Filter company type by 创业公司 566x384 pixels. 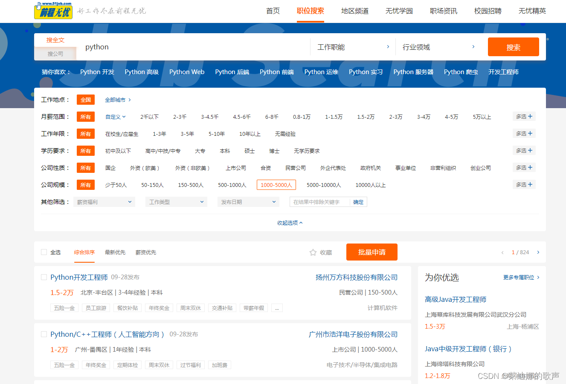click(481, 168)
